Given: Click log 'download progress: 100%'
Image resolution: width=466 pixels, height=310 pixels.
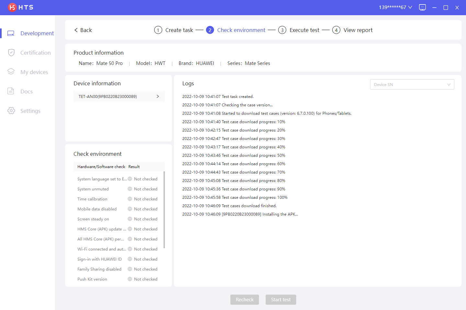Looking at the screenshot, I should (x=235, y=197).
